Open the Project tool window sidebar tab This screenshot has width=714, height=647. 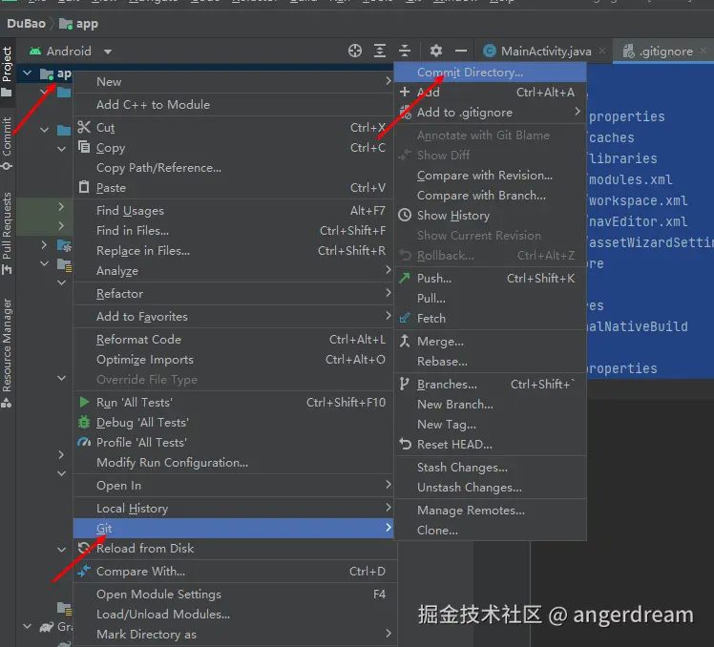tap(7, 72)
